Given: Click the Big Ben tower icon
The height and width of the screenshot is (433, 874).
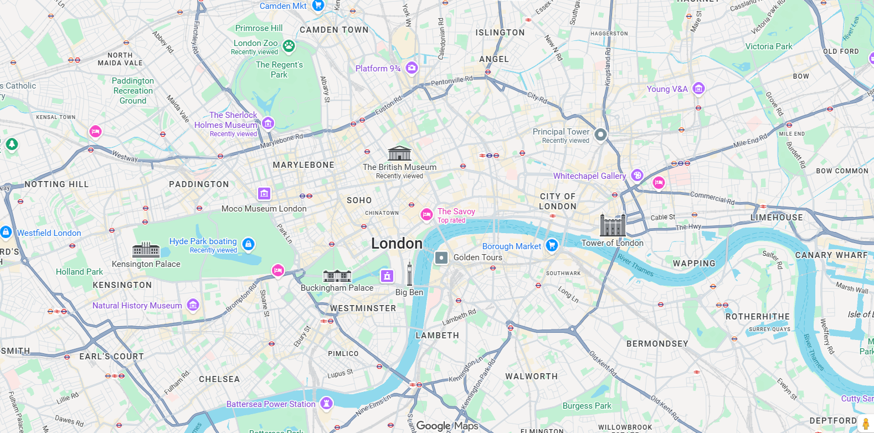Looking at the screenshot, I should (x=410, y=274).
